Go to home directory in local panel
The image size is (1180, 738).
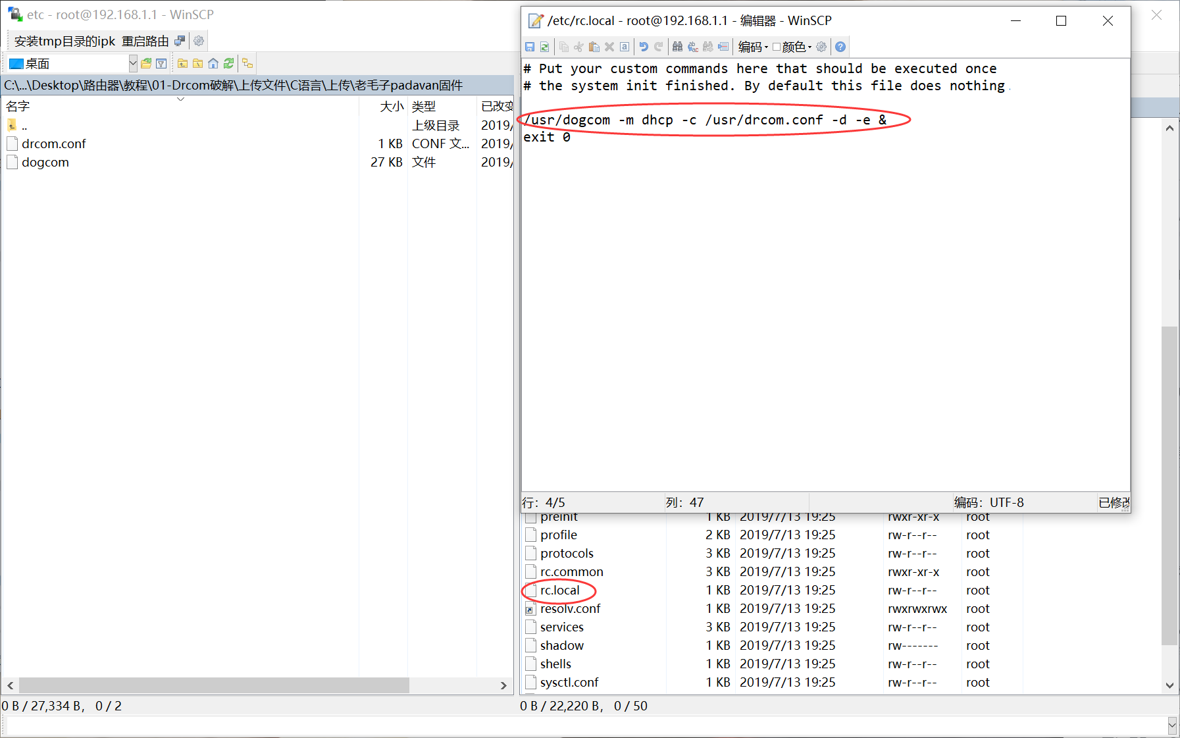point(213,63)
